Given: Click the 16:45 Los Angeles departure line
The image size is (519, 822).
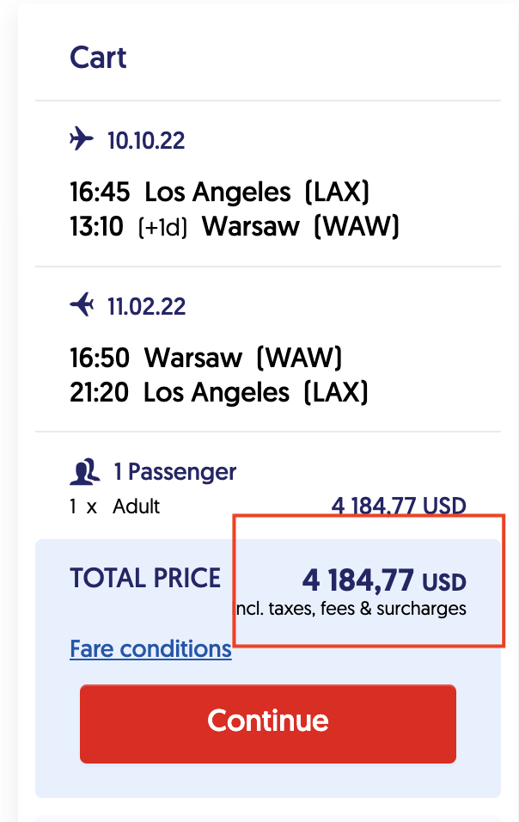Looking at the screenshot, I should [219, 191].
